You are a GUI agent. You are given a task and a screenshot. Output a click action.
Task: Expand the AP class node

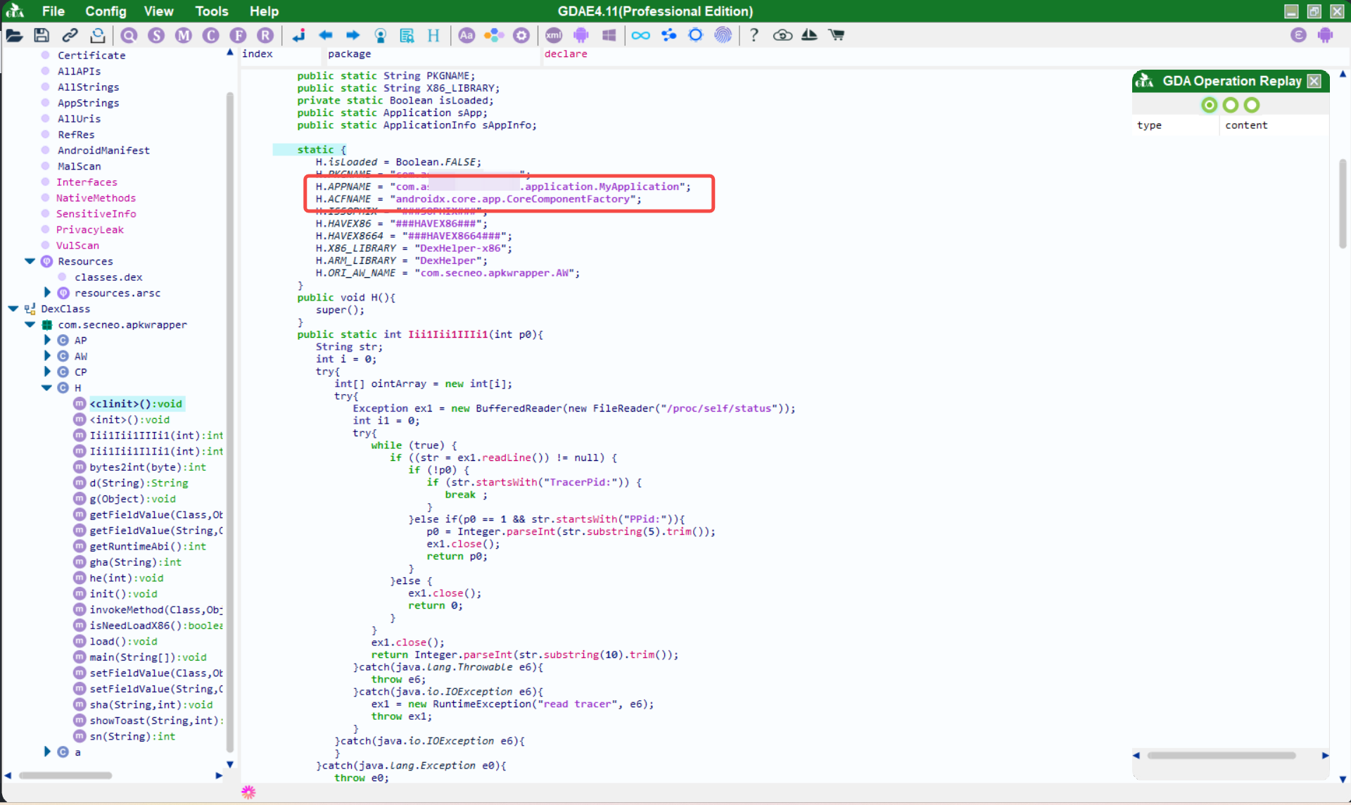click(47, 340)
